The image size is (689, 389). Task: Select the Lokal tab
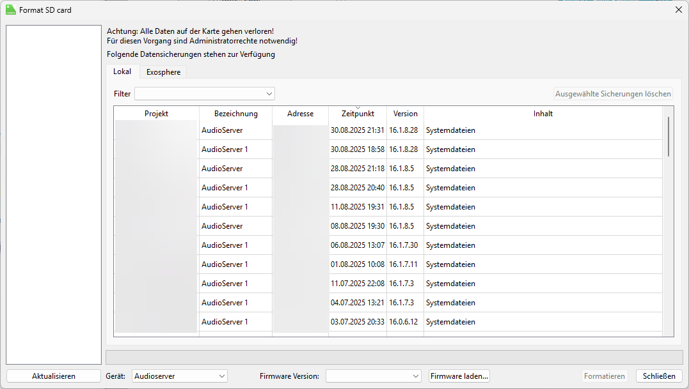pos(122,72)
